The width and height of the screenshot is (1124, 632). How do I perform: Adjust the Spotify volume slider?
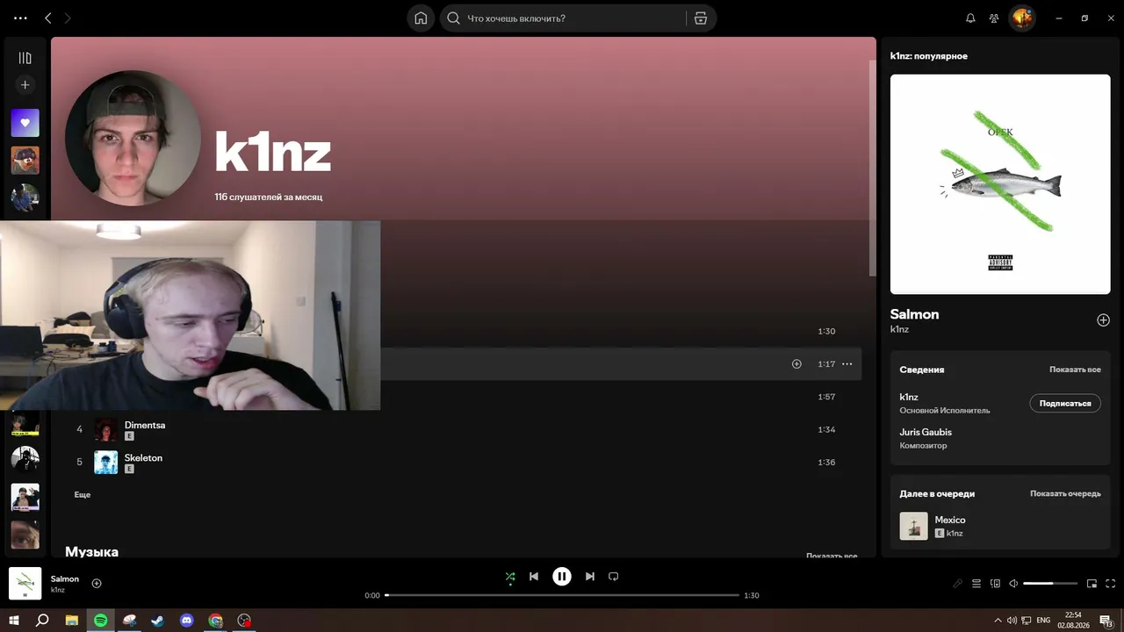(x=1050, y=584)
